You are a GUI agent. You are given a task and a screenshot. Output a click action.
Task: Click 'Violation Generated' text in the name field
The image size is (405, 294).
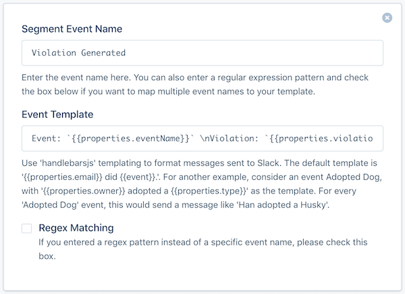click(79, 53)
